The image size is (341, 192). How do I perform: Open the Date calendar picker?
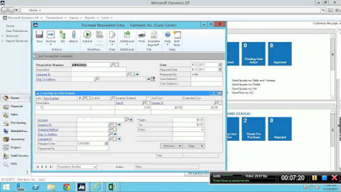[220, 64]
